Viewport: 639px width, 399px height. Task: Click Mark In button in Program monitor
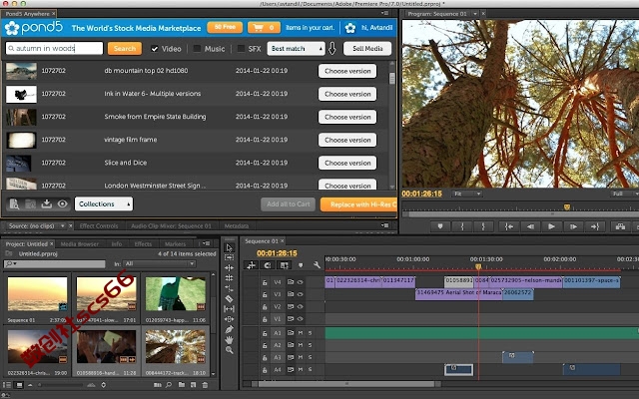click(462, 226)
